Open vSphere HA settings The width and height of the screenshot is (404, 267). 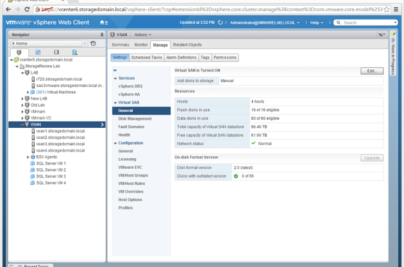click(x=129, y=94)
